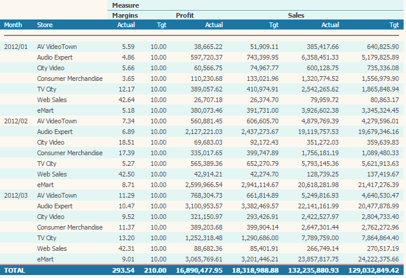Click the Tgt header under Profit
This screenshot has width=406, height=278.
coord(274,25)
